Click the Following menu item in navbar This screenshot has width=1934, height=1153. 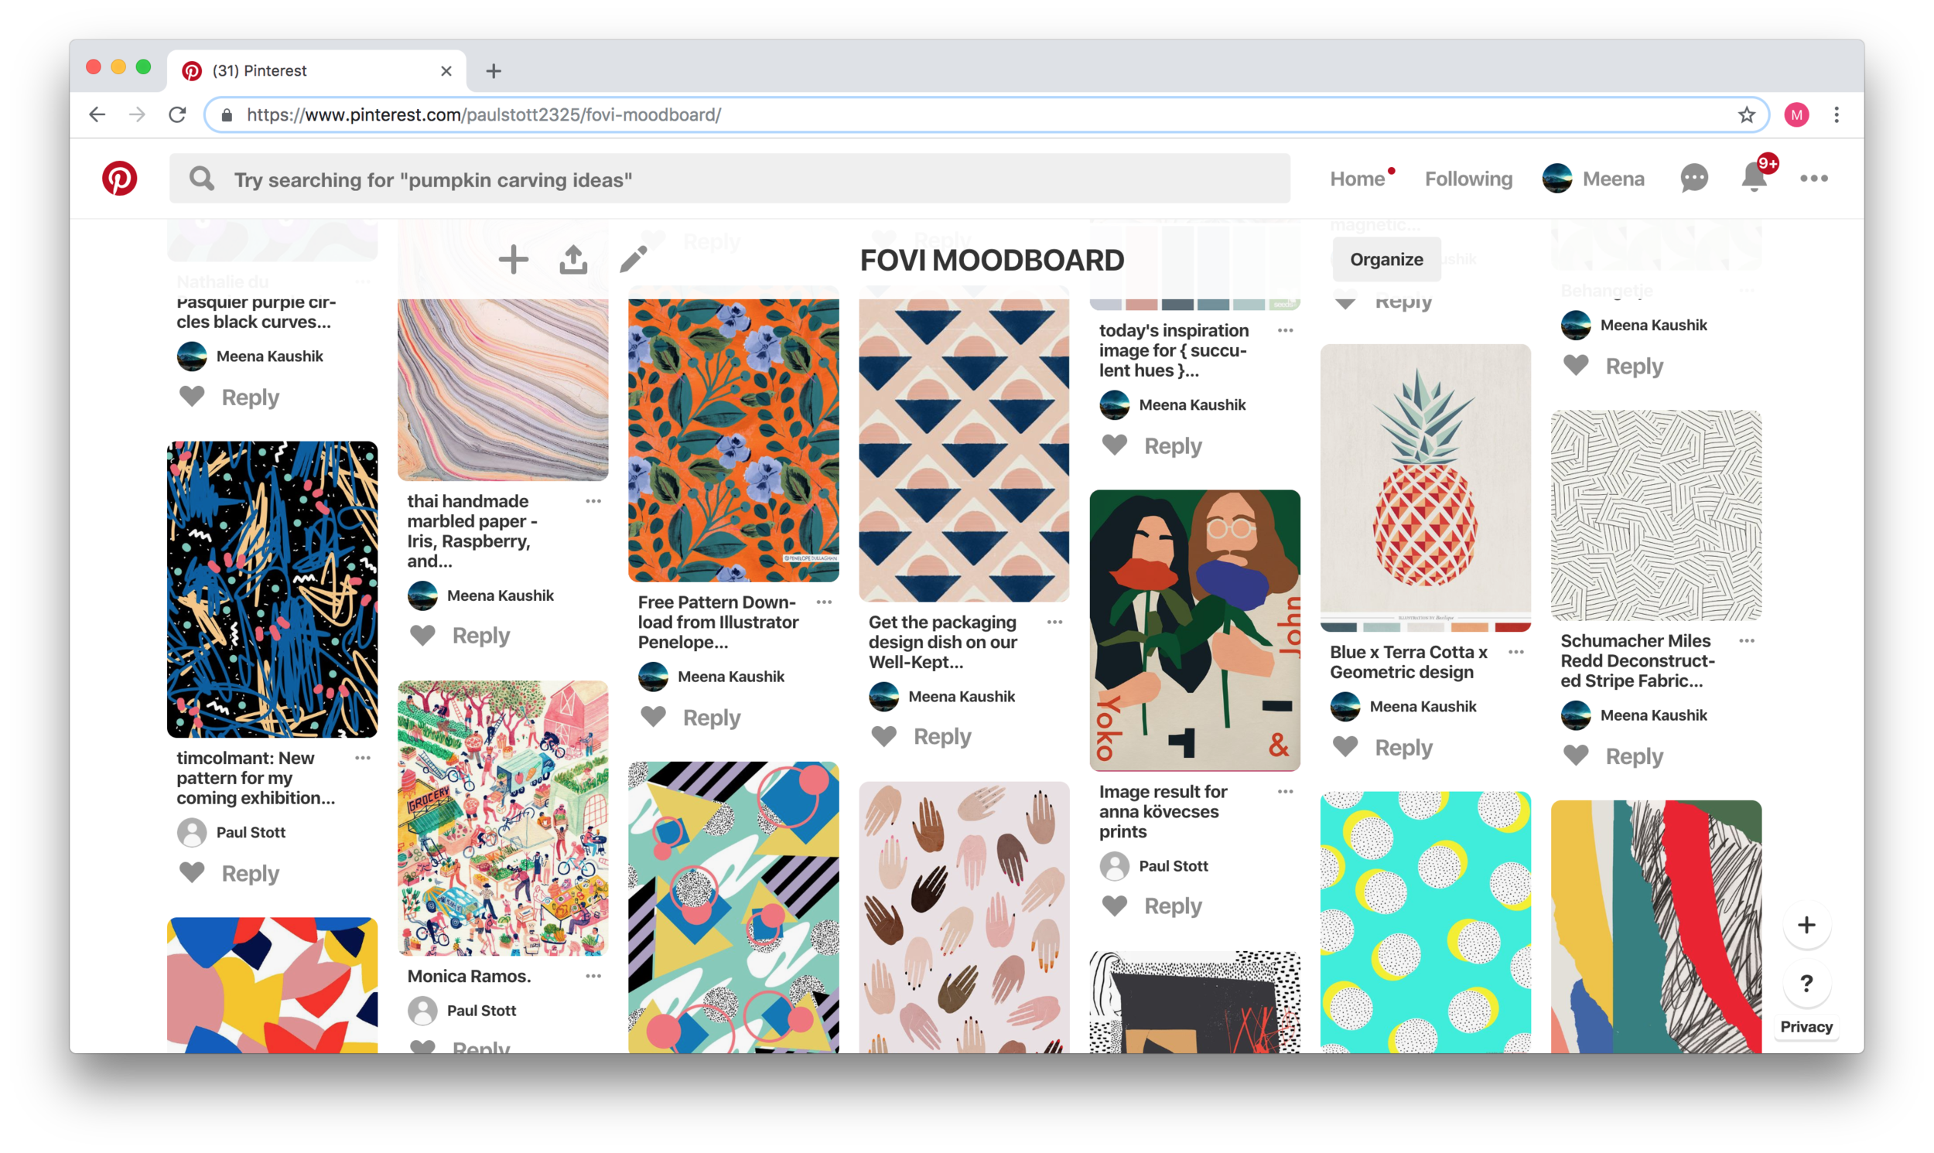(x=1466, y=177)
